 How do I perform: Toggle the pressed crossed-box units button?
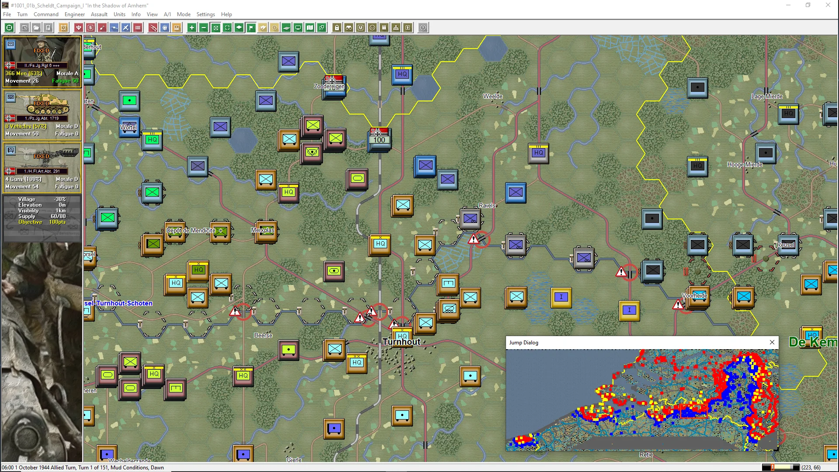(x=215, y=28)
